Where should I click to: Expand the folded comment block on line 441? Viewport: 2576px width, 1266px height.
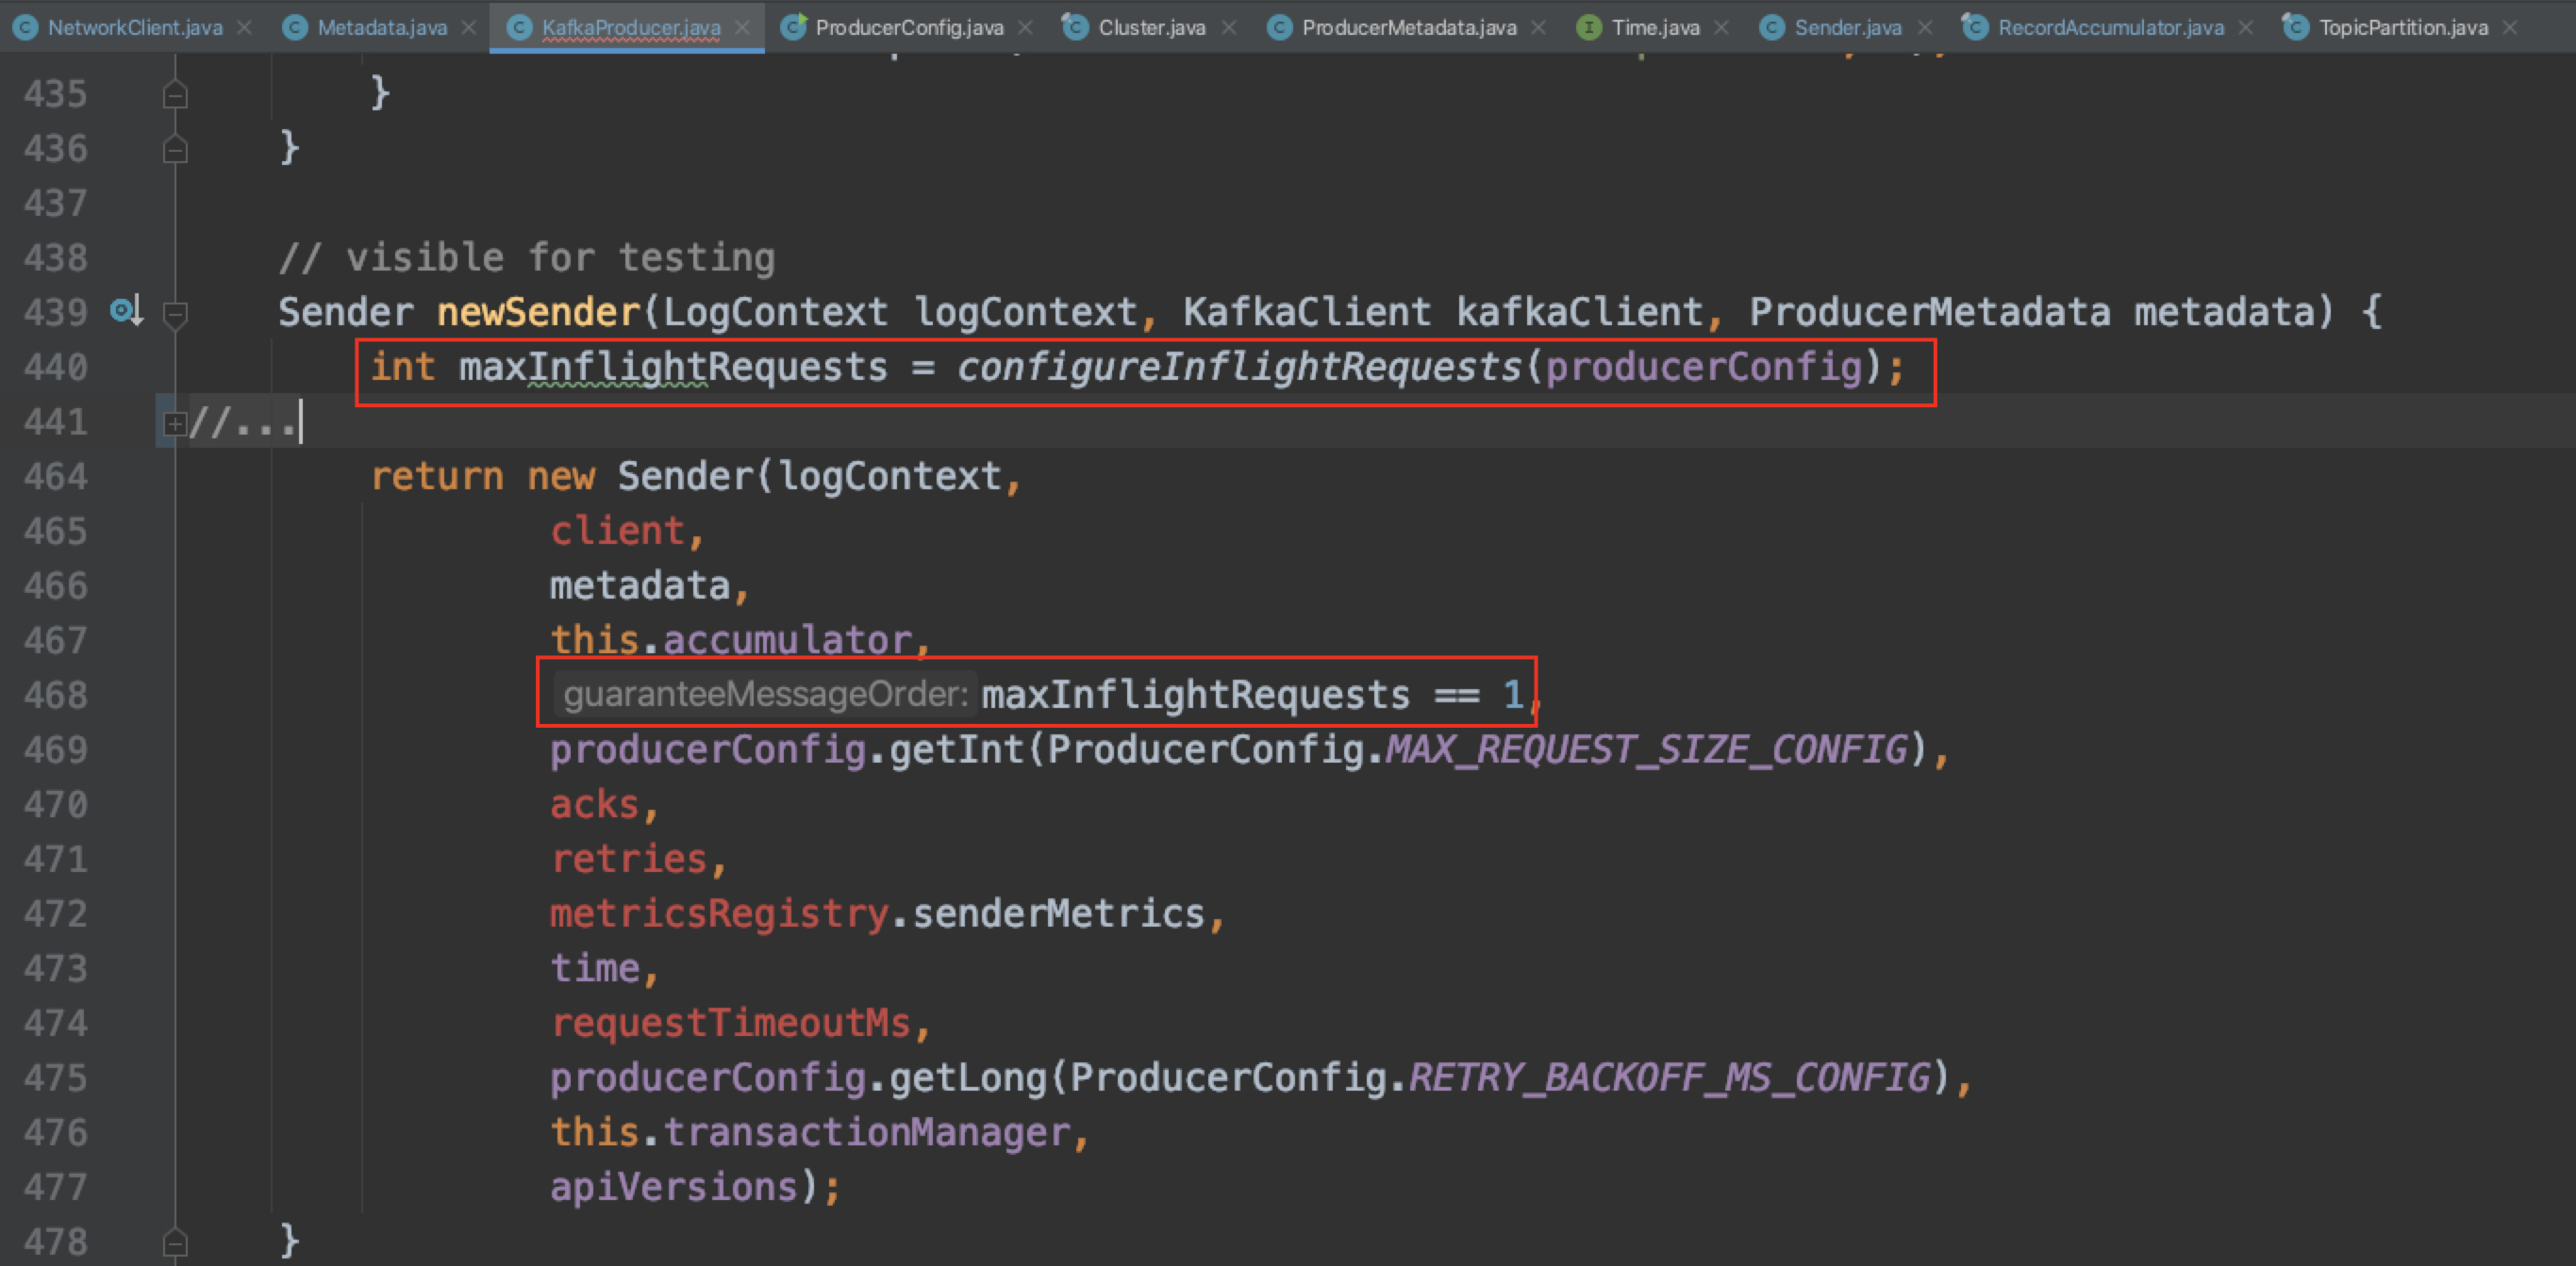click(174, 423)
